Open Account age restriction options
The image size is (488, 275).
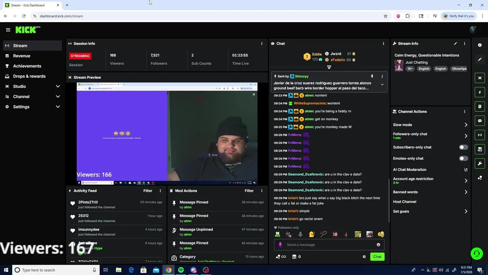430,181
